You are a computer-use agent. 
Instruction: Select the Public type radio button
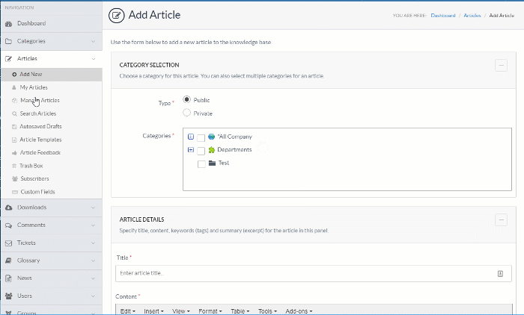[186, 100]
